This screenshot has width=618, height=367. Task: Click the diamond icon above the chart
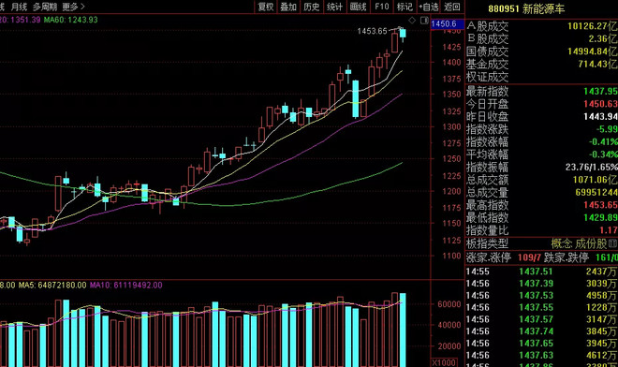point(412,20)
